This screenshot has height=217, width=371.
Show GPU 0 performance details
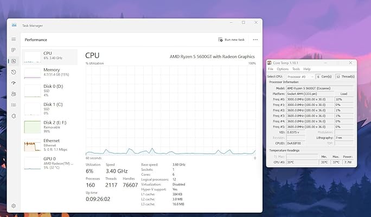point(50,163)
